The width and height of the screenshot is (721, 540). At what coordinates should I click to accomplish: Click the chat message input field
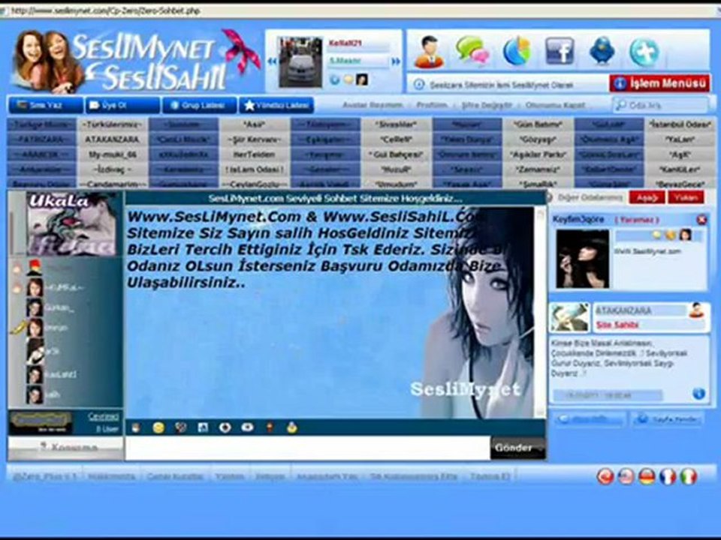click(308, 448)
